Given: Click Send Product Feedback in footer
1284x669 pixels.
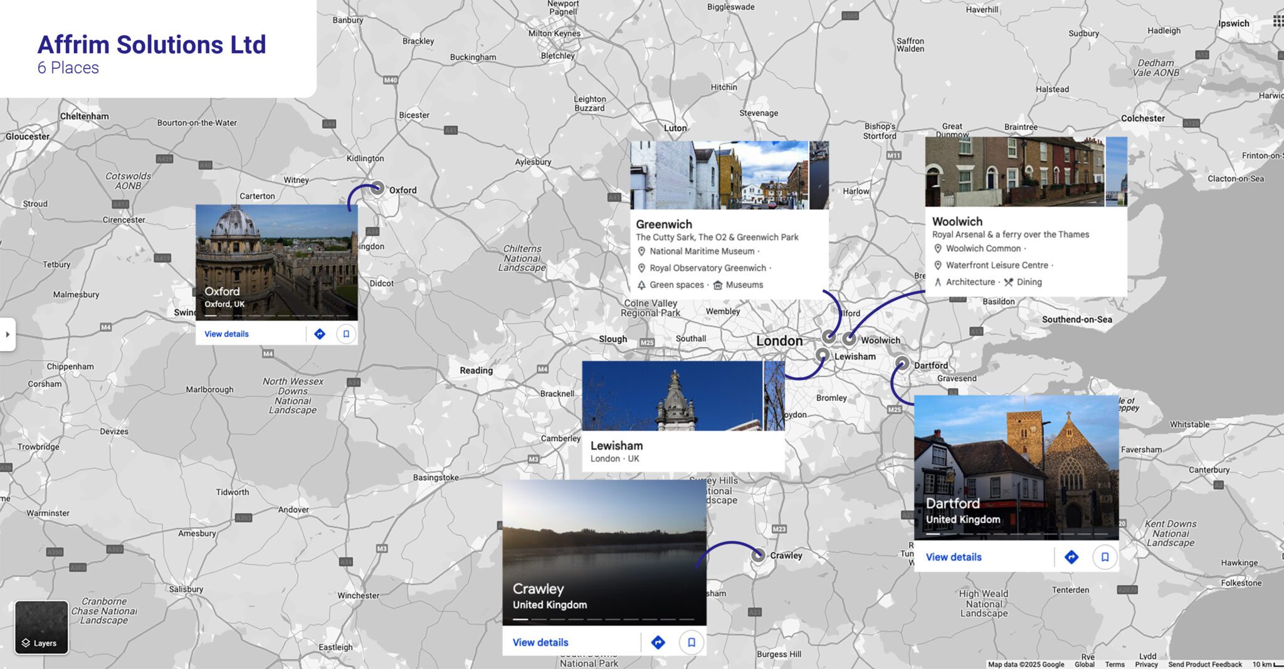Looking at the screenshot, I should tap(1204, 664).
